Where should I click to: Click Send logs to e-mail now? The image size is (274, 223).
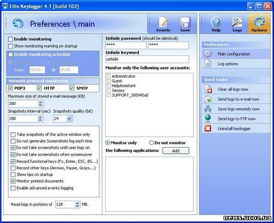tap(236, 99)
